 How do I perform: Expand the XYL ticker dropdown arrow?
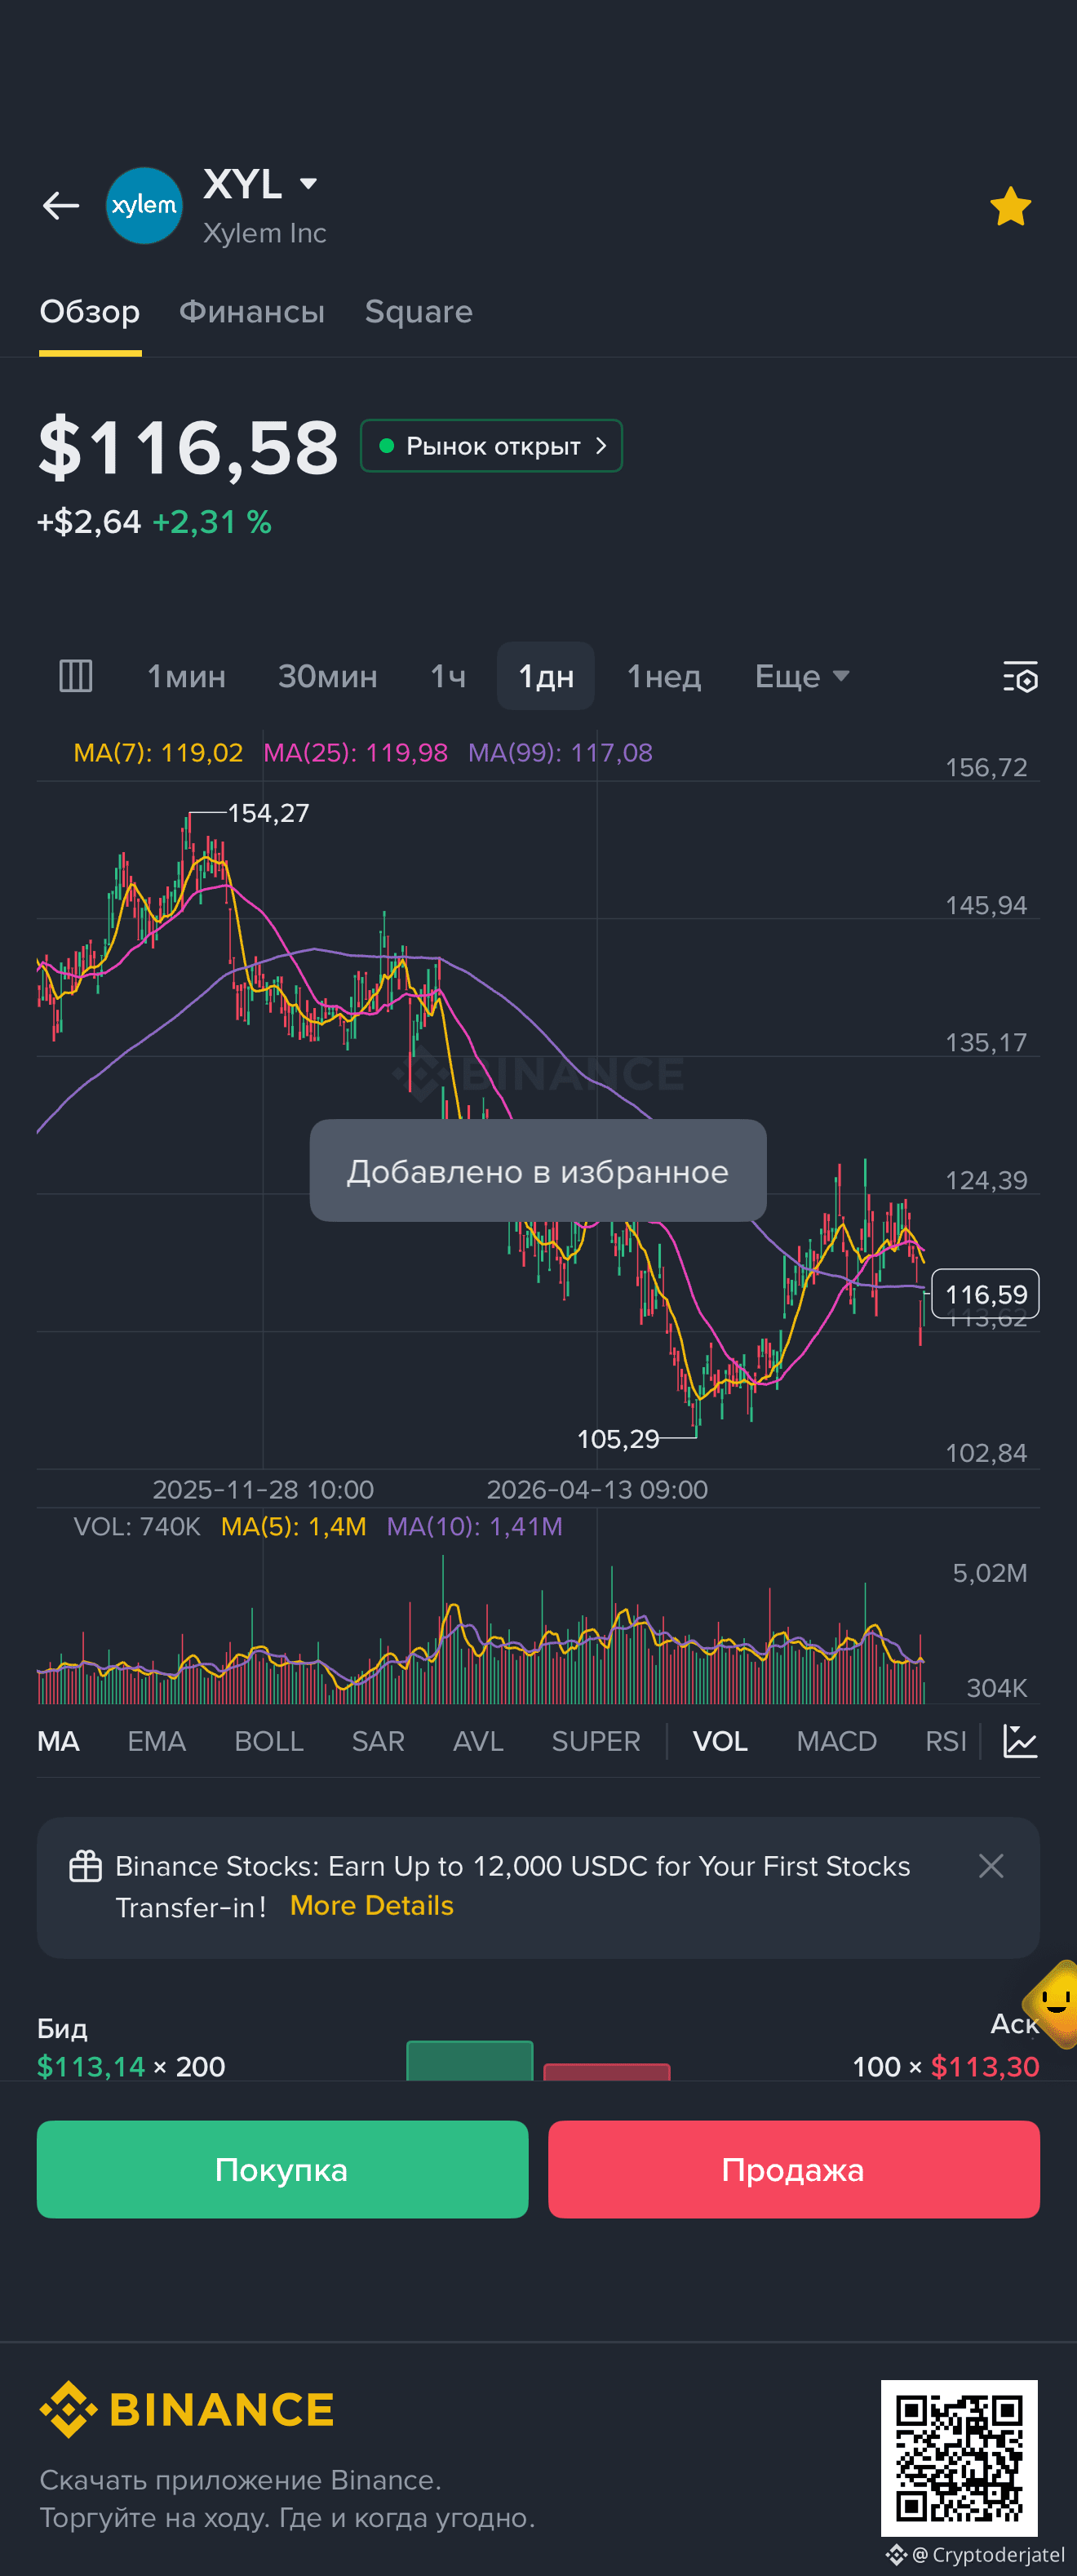point(308,184)
